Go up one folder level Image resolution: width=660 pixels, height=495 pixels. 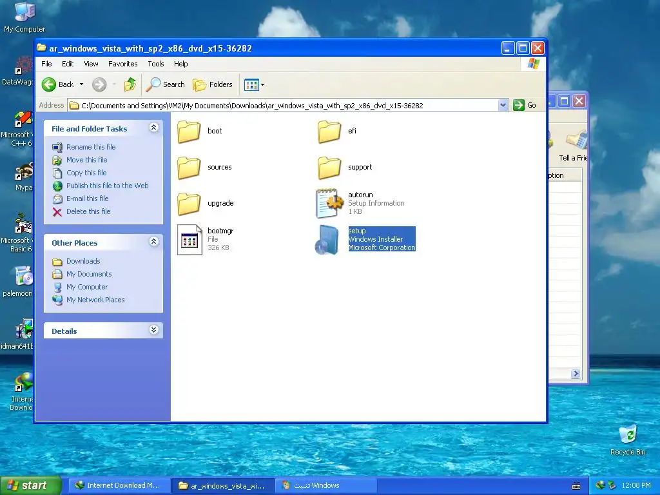pyautogui.click(x=130, y=84)
